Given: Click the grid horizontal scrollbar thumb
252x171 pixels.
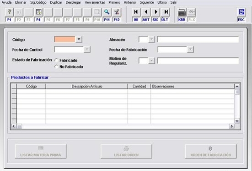Looking at the screenshot, I should (x=19, y=126).
